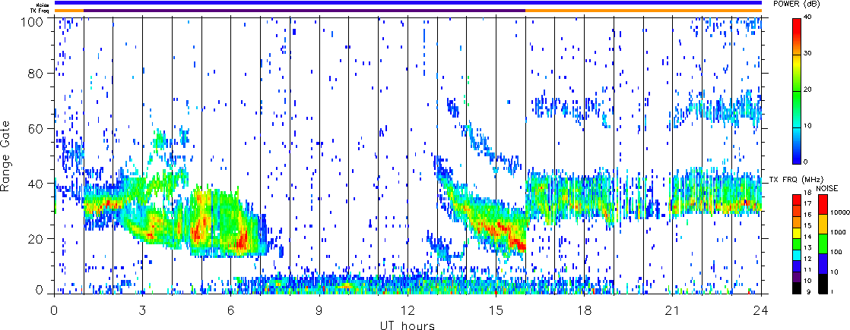Click x-axis tick label '6'
Screen dimensions: 850x330
pos(231,310)
